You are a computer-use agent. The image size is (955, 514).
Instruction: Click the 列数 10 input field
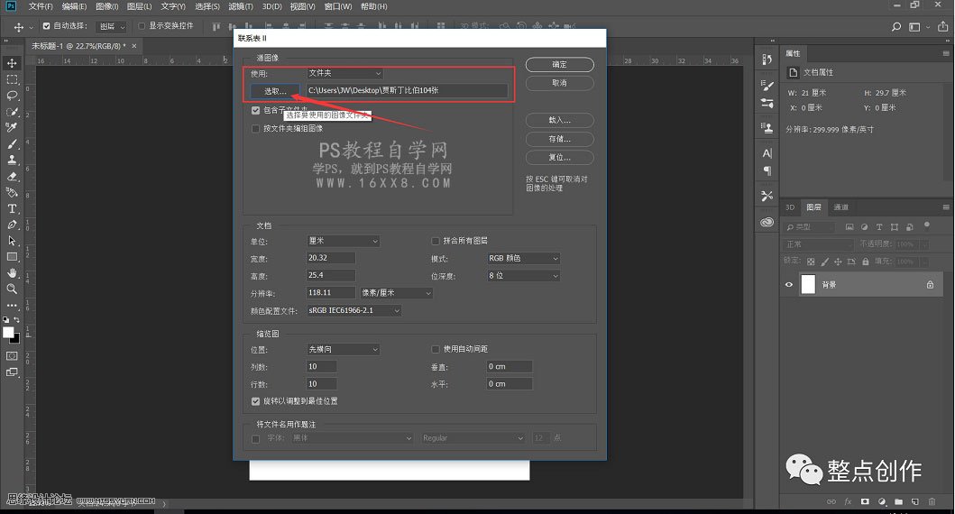pos(322,367)
